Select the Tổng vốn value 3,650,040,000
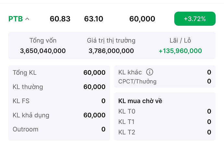Image resolution: width=224 pixels, height=141 pixels. [x=43, y=51]
